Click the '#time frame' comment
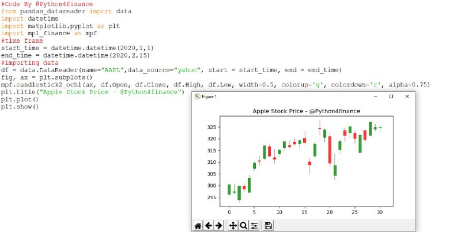 22,40
